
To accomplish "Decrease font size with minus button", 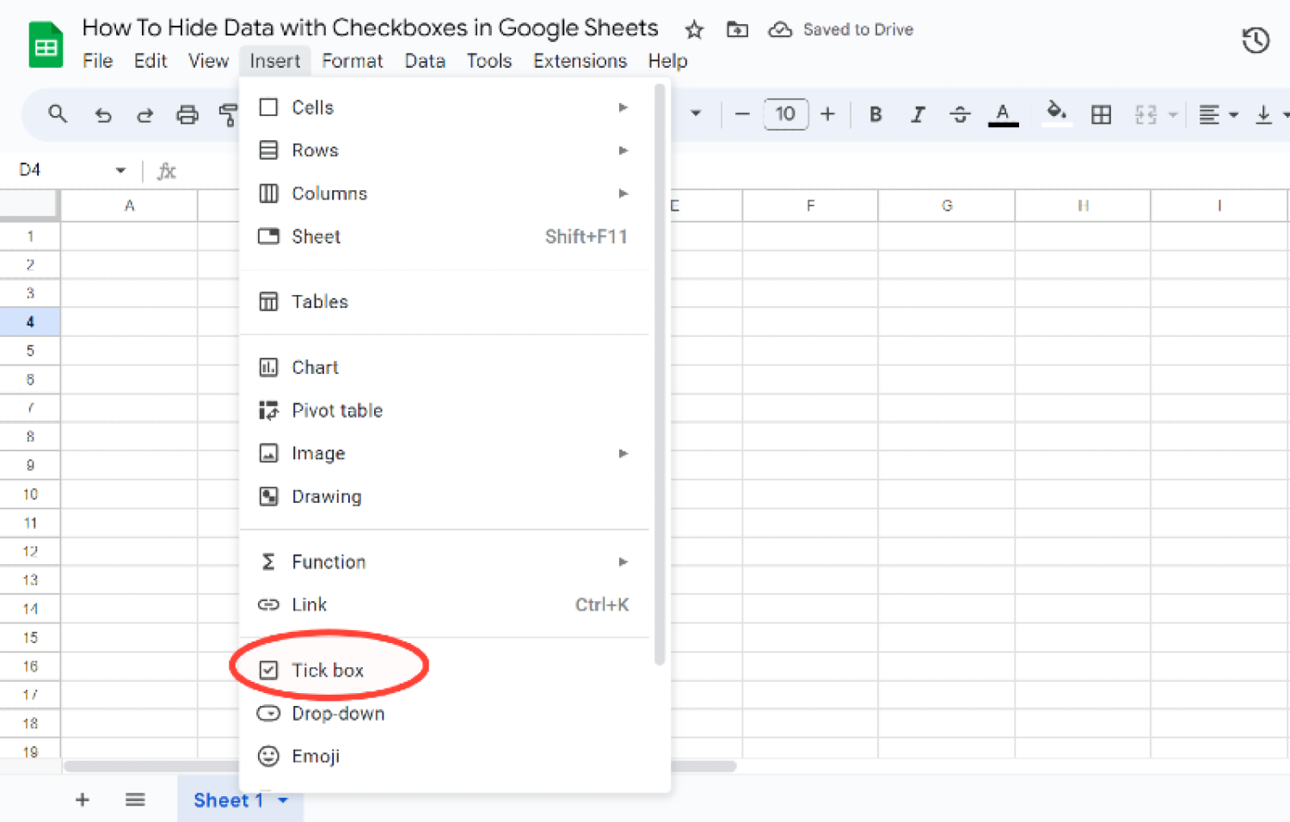I will [x=743, y=113].
